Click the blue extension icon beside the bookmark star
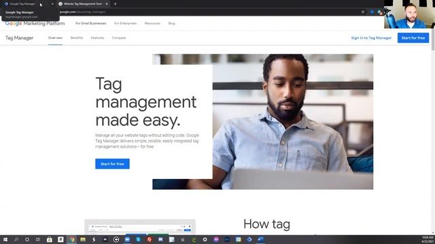435x244 pixels. 372,12
